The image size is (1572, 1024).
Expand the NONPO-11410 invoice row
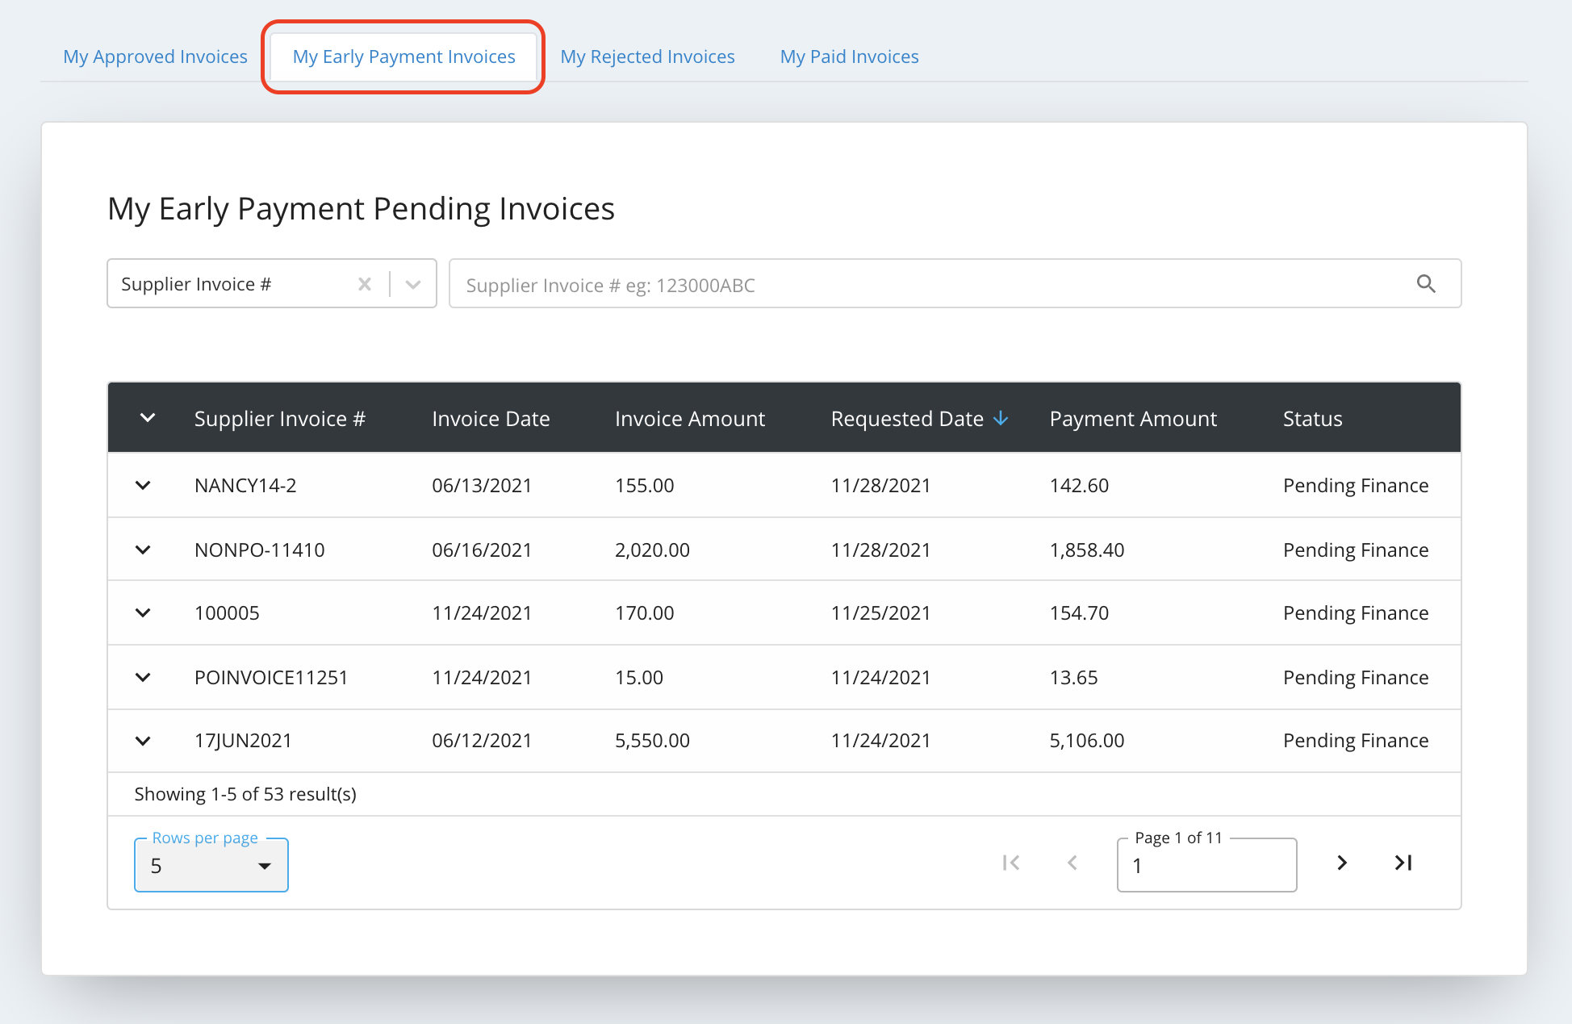[x=143, y=550]
